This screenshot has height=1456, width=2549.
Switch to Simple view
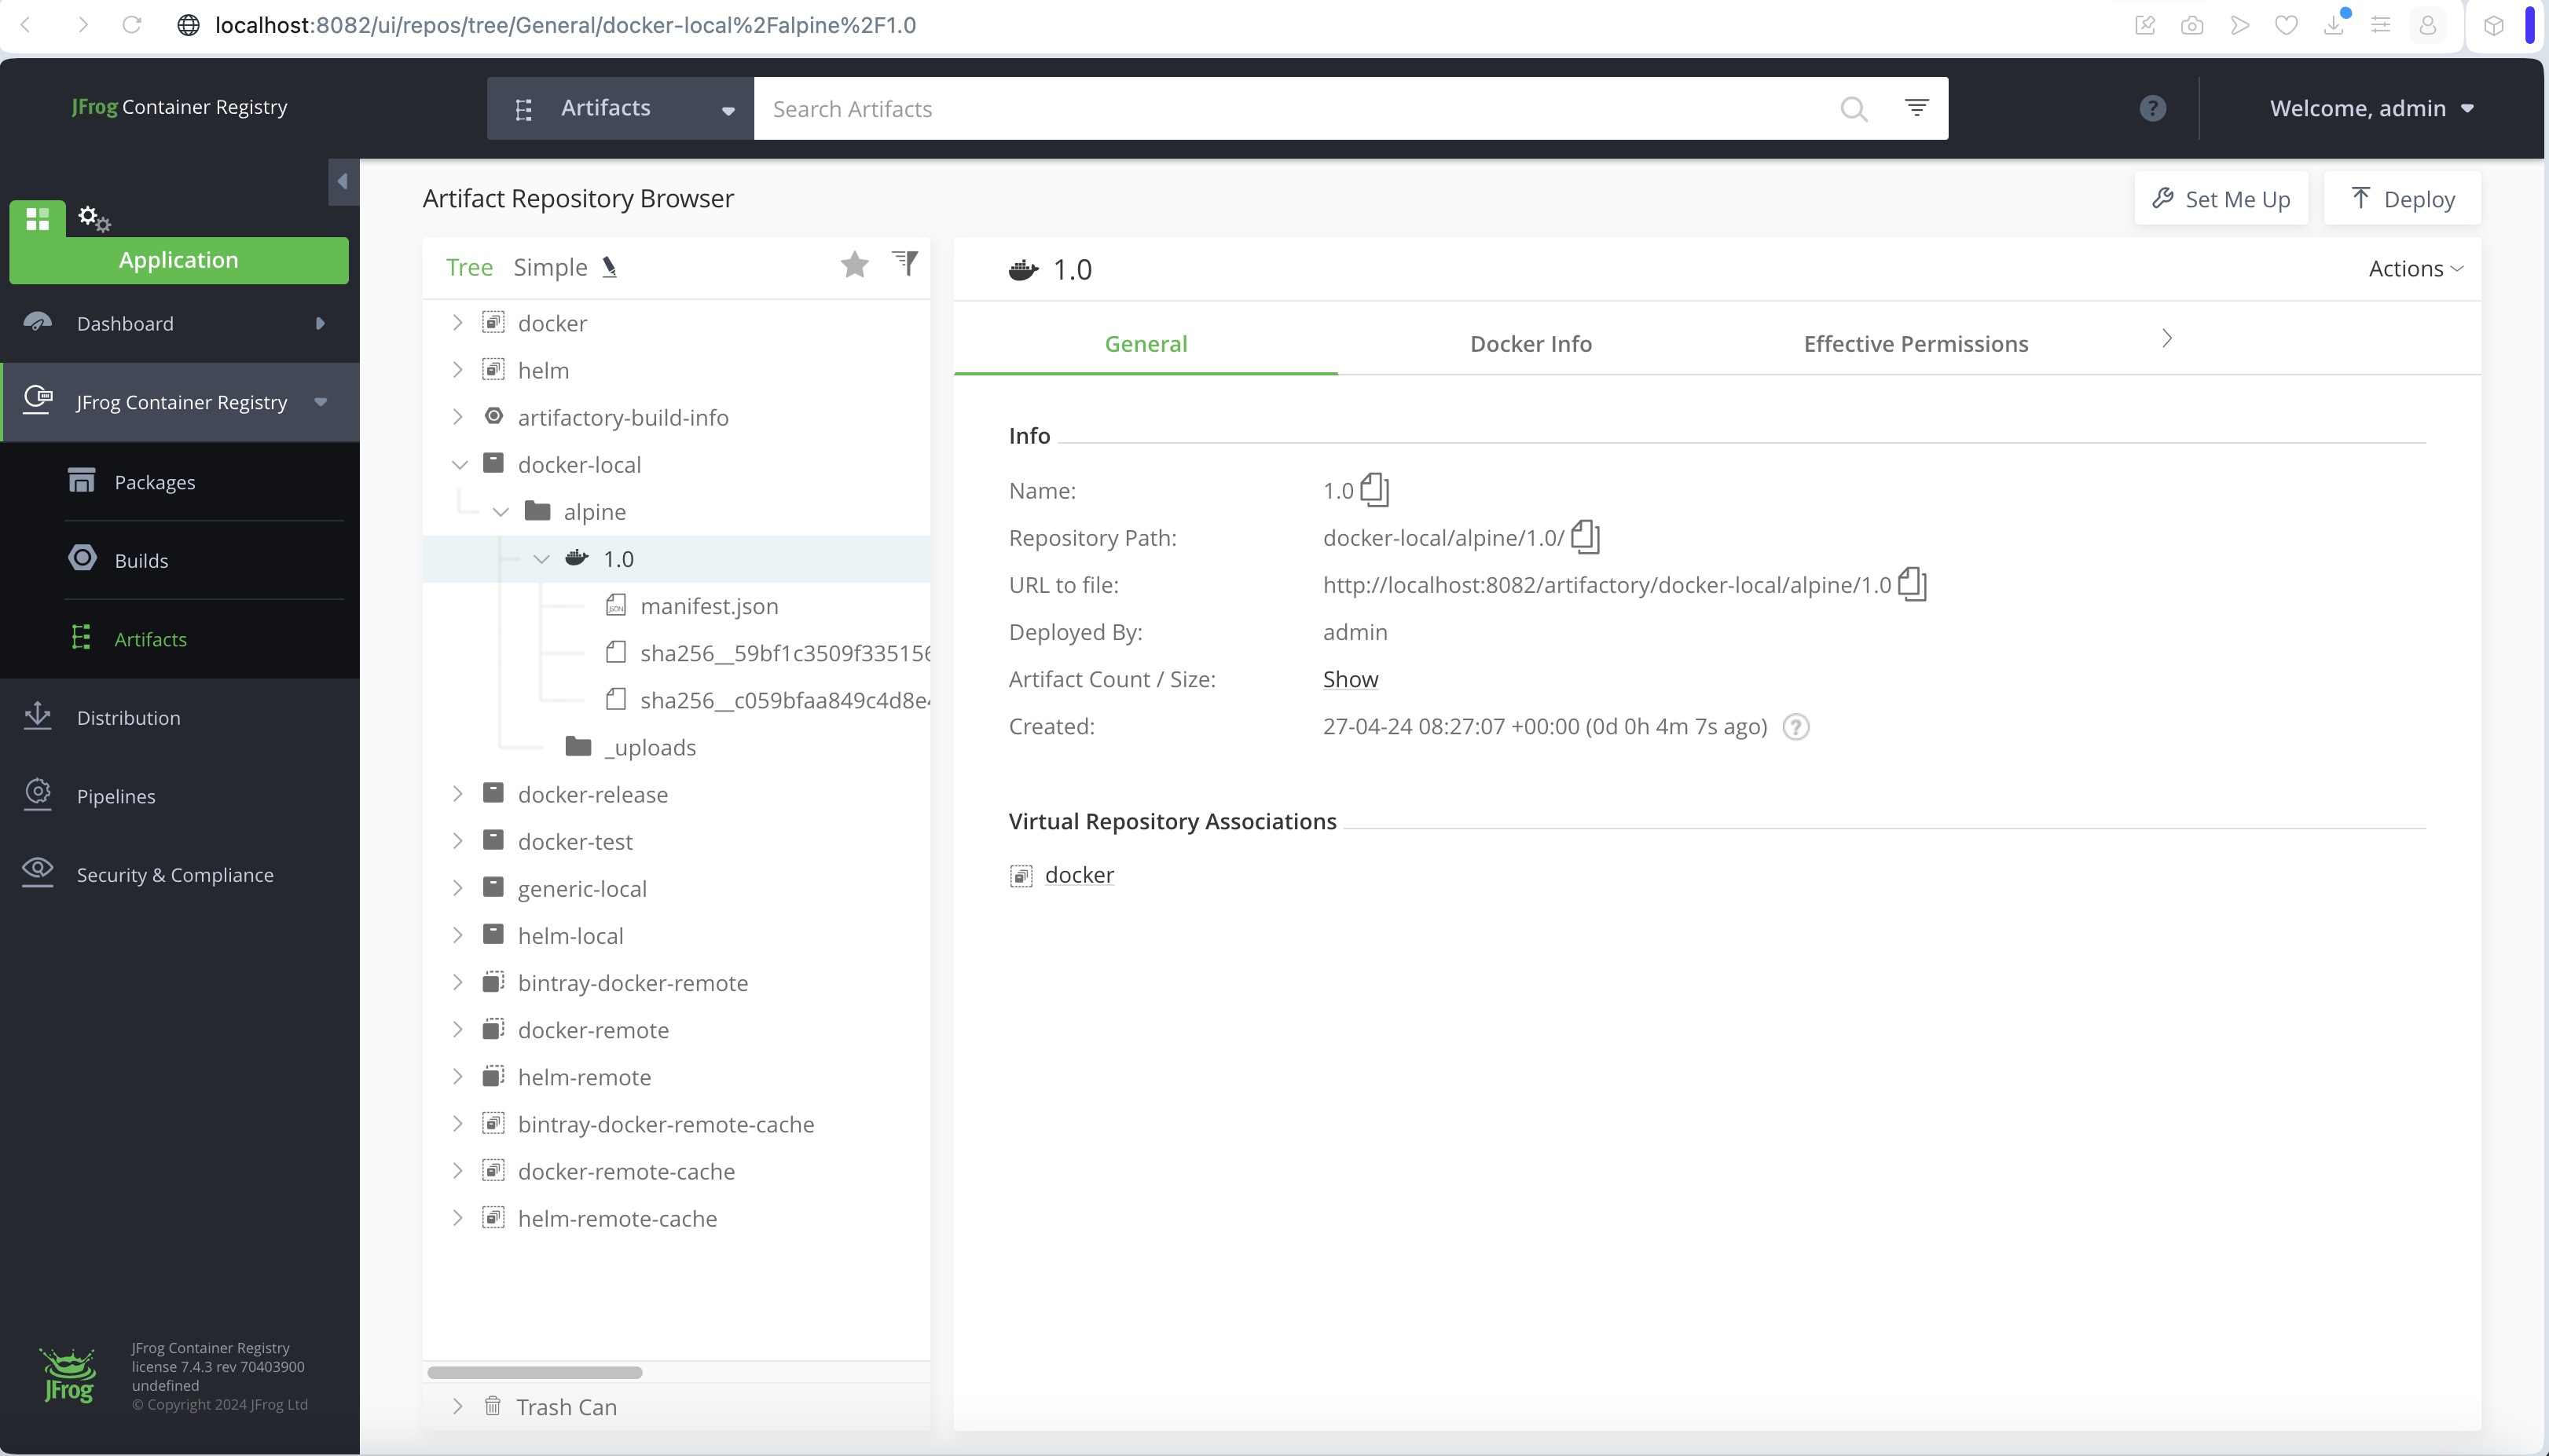click(x=550, y=267)
